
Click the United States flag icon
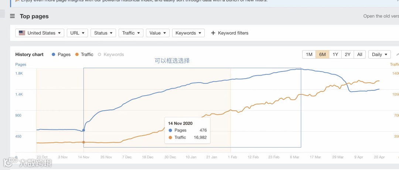click(22, 33)
